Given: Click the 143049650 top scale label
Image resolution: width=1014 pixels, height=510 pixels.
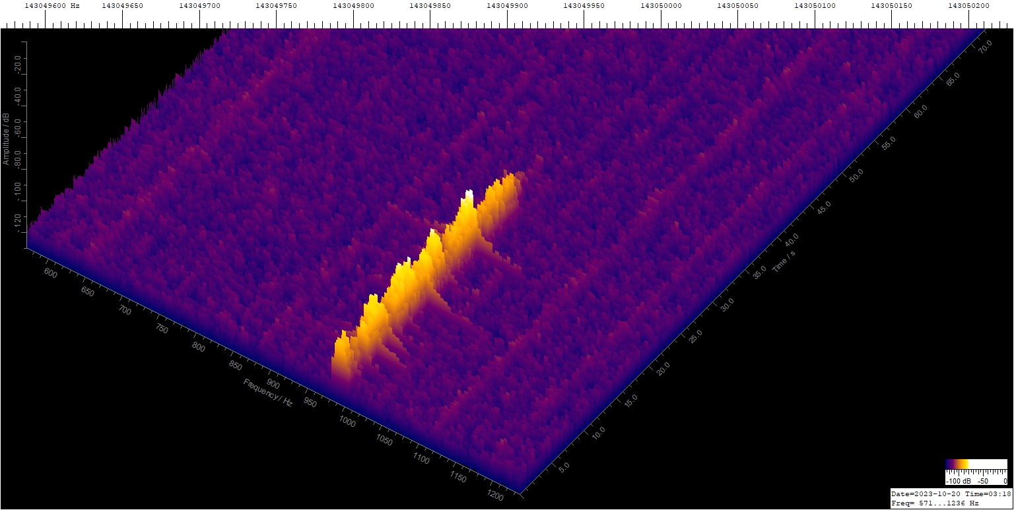Looking at the screenshot, I should [x=123, y=5].
